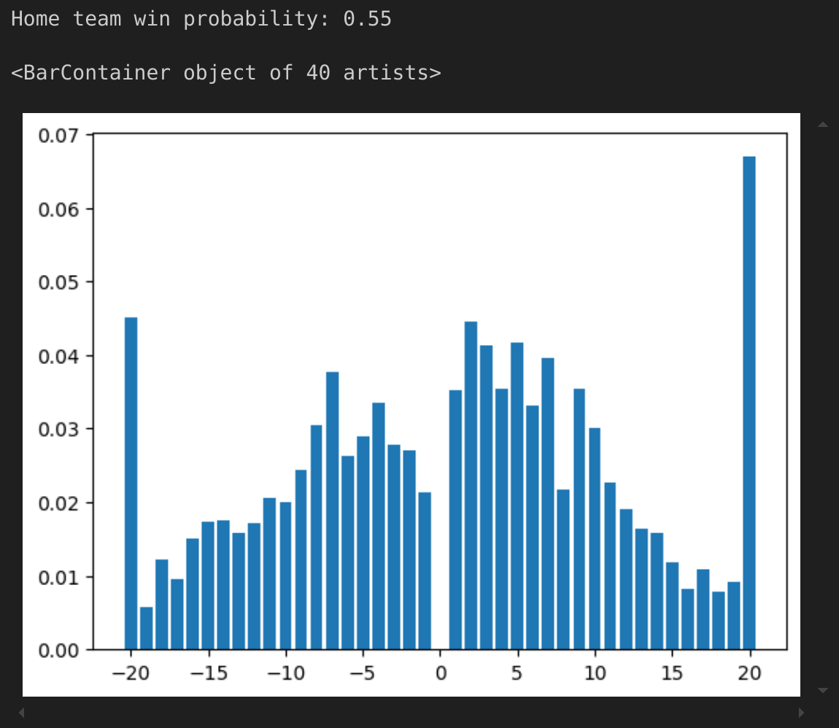Click the scroll right arrow below chart

point(801,712)
